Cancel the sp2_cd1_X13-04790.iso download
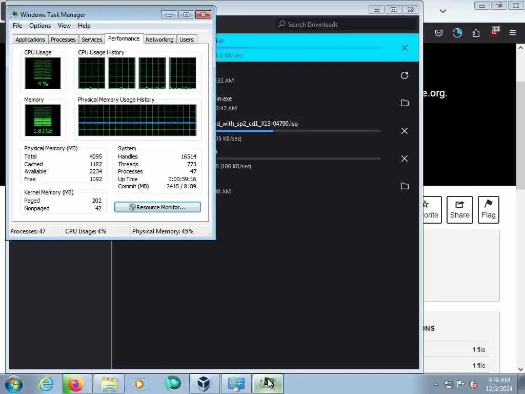The width and height of the screenshot is (525, 394). (405, 131)
